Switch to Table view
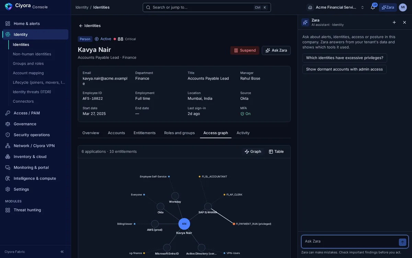 coord(276,152)
